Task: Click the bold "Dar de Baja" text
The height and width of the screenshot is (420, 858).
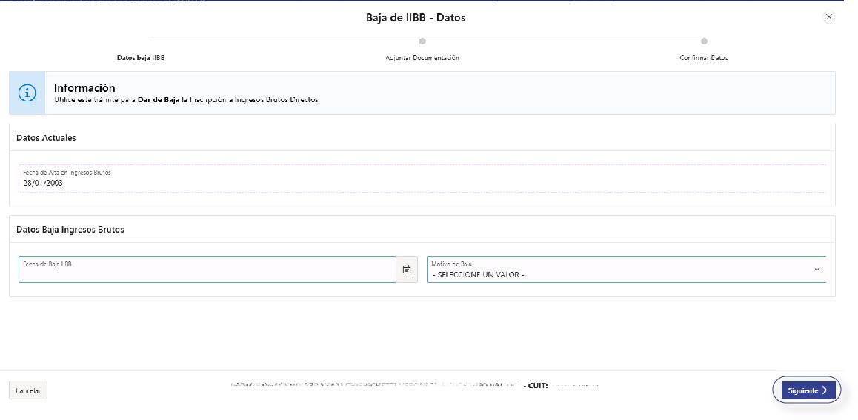Action: [159, 99]
